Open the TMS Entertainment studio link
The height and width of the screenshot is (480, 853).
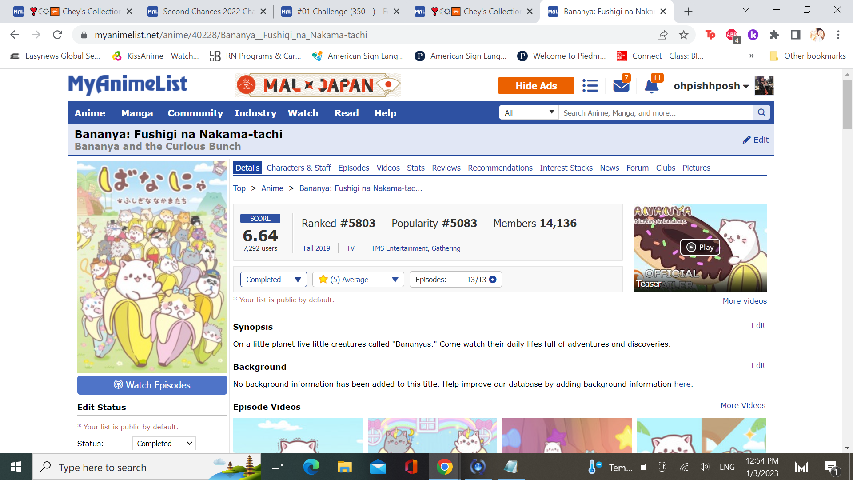point(399,248)
